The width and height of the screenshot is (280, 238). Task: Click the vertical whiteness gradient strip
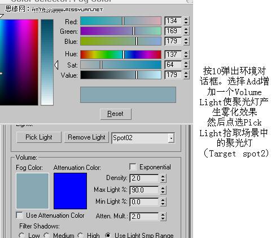[x=47, y=62]
